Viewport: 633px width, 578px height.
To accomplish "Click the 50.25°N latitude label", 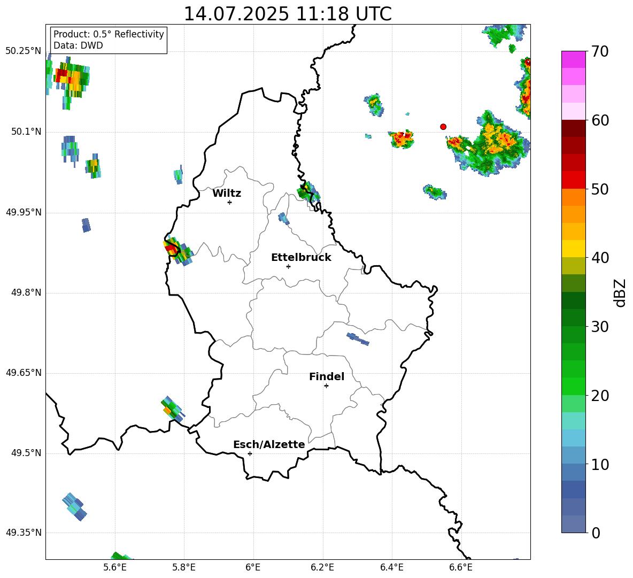I will pyautogui.click(x=24, y=51).
